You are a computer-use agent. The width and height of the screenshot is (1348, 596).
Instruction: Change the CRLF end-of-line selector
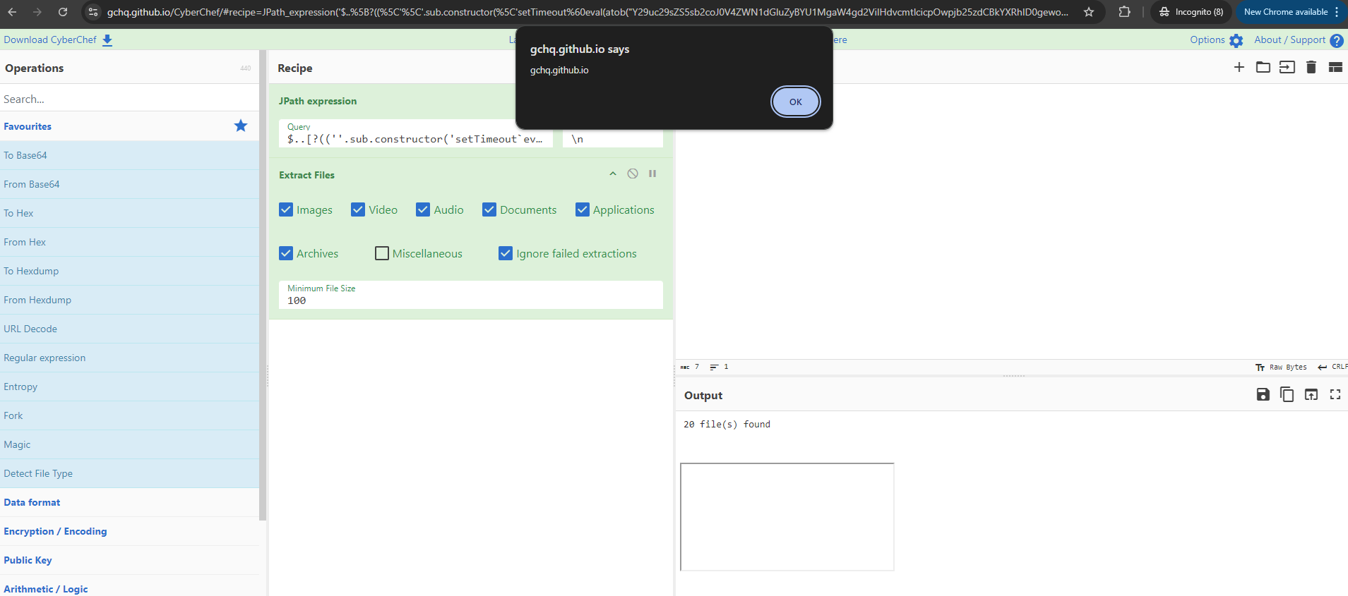pyautogui.click(x=1332, y=367)
